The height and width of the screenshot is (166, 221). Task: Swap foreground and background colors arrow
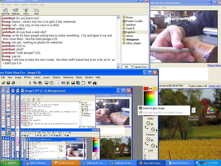151,89
